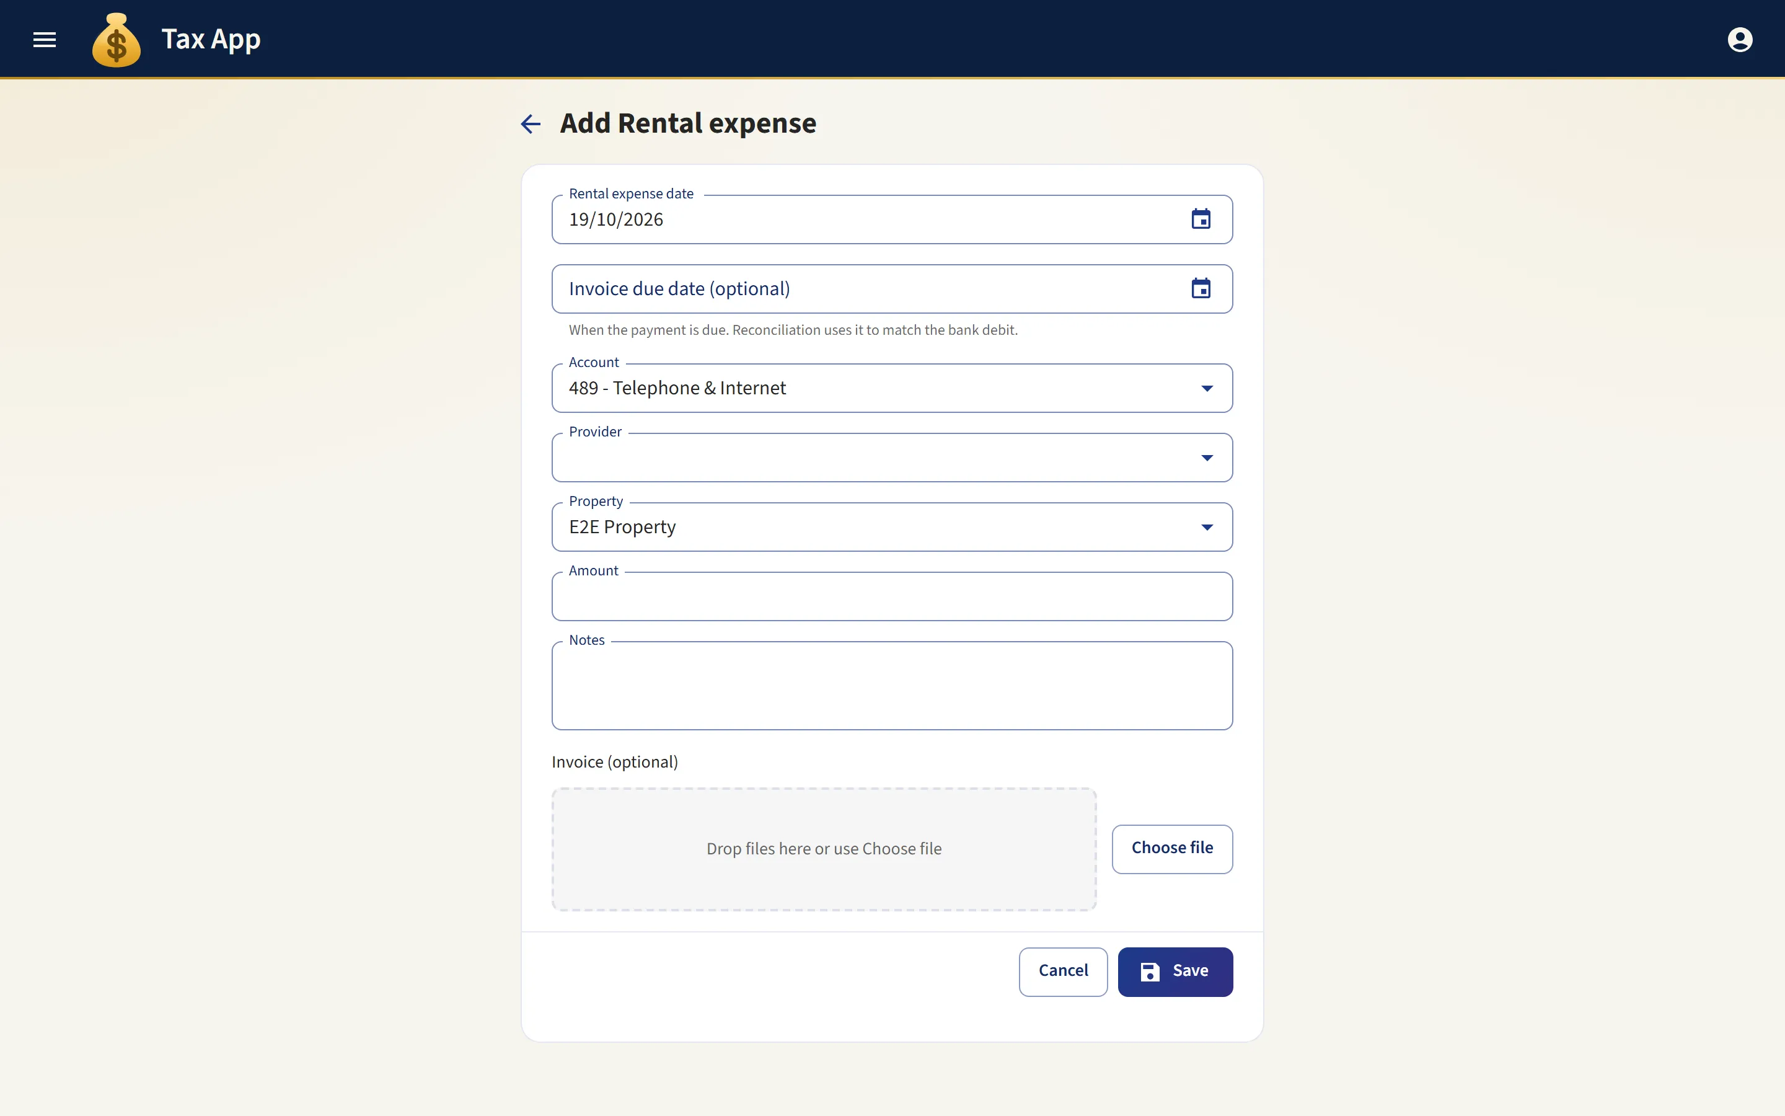The width and height of the screenshot is (1785, 1116).
Task: Go back using the left arrow
Action: point(531,123)
